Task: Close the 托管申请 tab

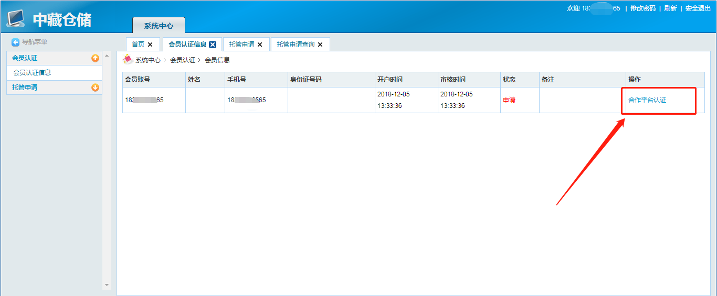Action: pyautogui.click(x=260, y=45)
